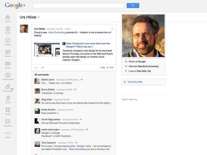The width and height of the screenshot is (207, 155).
Task: Open the Communities icon
Action: tap(8, 75)
